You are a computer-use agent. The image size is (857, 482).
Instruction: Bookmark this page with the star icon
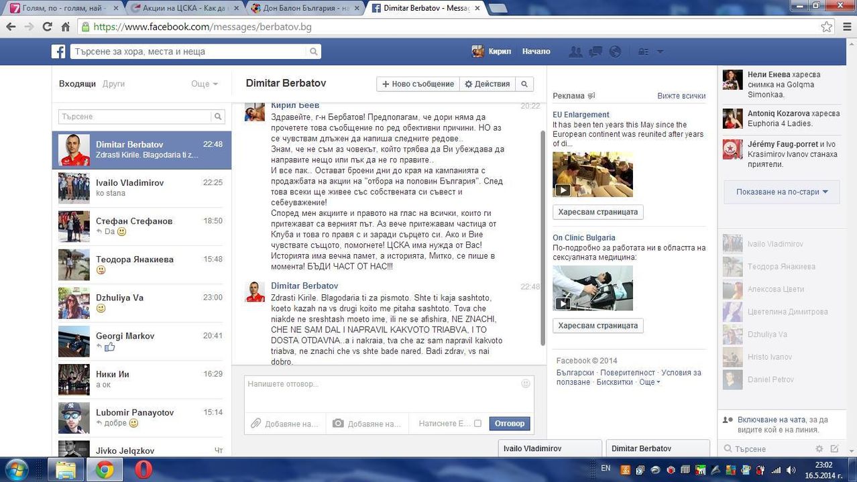coord(827,27)
